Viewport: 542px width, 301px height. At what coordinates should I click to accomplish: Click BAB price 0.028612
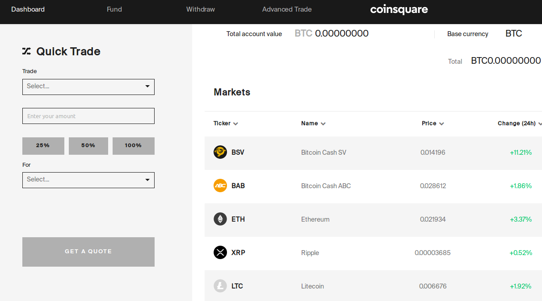[433, 186]
